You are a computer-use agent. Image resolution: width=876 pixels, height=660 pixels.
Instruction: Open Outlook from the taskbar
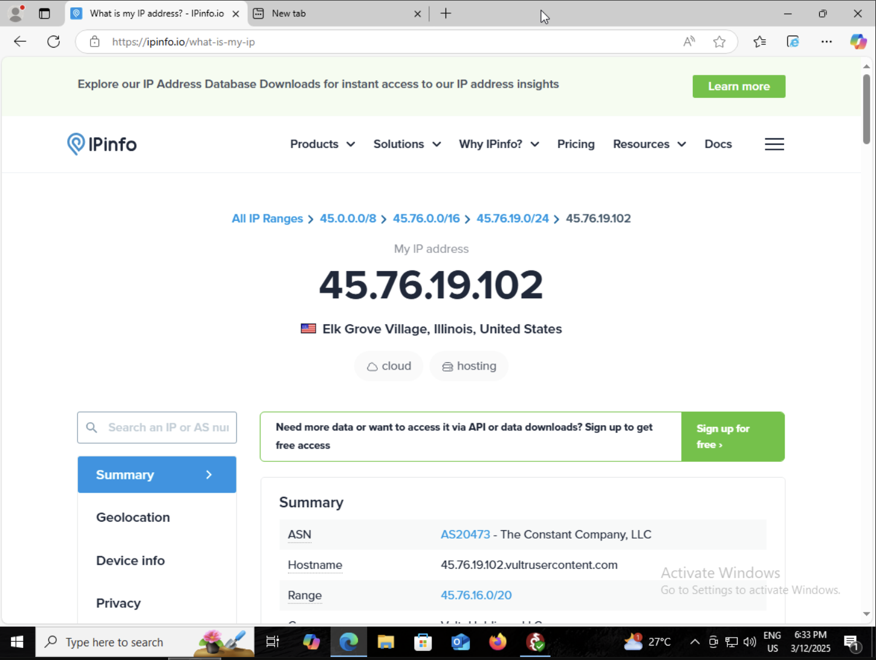461,642
